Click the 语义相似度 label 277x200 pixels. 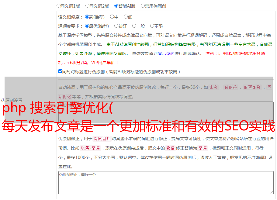pyautogui.click(x=70, y=17)
